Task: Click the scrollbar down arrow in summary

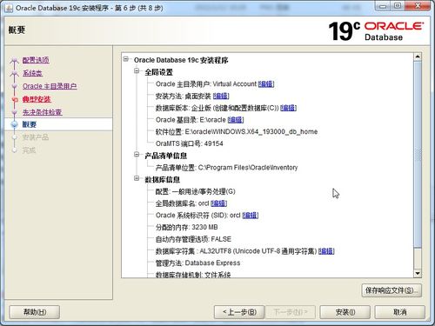Action: [x=418, y=273]
